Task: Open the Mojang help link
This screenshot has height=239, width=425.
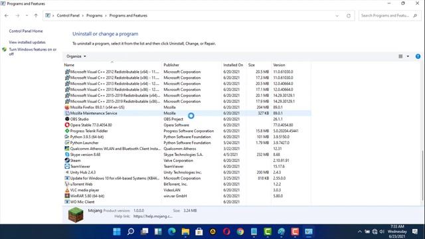Action: point(153,216)
